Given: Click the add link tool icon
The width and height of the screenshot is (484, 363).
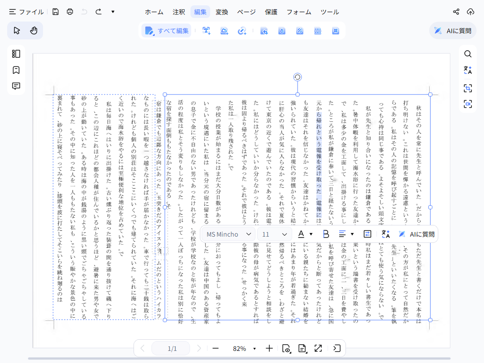Looking at the screenshot, I should coord(242,31).
